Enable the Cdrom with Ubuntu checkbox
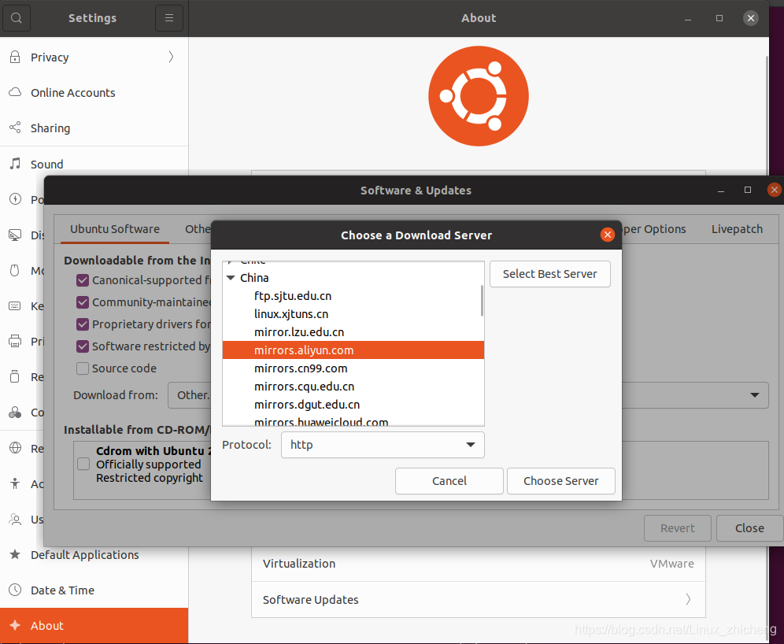This screenshot has width=784, height=644. [x=83, y=464]
